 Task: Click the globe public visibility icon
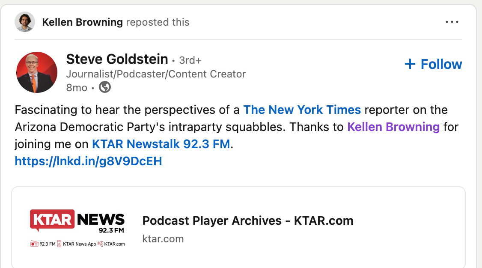[x=105, y=87]
